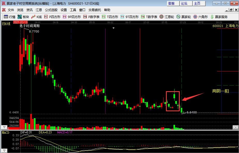This screenshot has height=153, width=239.
Task: Click the 2021-03-19 date marker
Action: [x=20, y=22]
